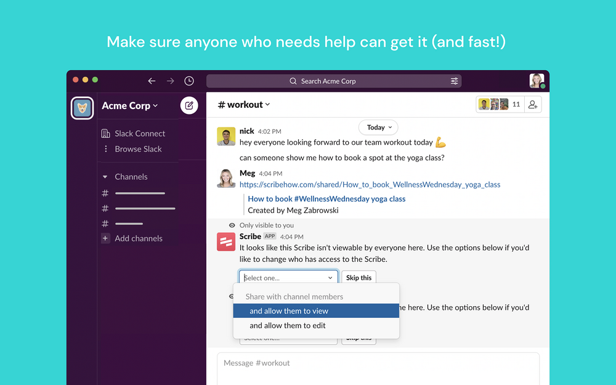This screenshot has height=385, width=616.
Task: Go forward with the right arrow
Action: click(x=170, y=81)
